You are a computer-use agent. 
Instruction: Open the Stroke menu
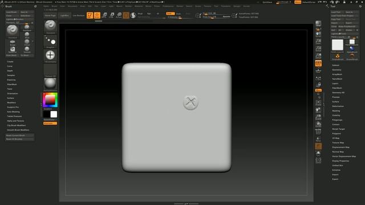click(198, 6)
